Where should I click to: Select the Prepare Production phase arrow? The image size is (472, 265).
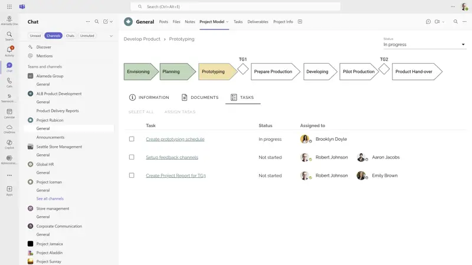point(276,71)
